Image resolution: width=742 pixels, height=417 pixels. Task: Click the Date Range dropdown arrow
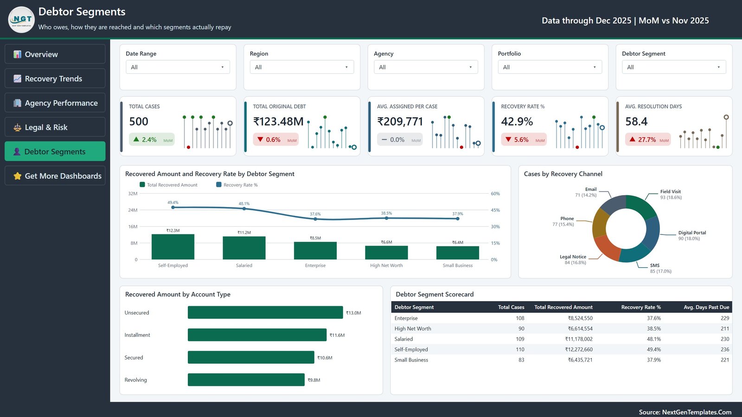(223, 67)
